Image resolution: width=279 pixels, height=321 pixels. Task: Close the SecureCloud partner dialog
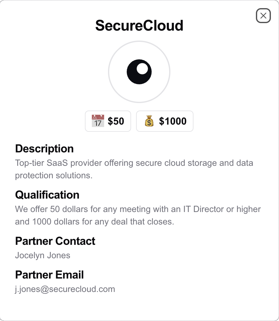click(263, 16)
